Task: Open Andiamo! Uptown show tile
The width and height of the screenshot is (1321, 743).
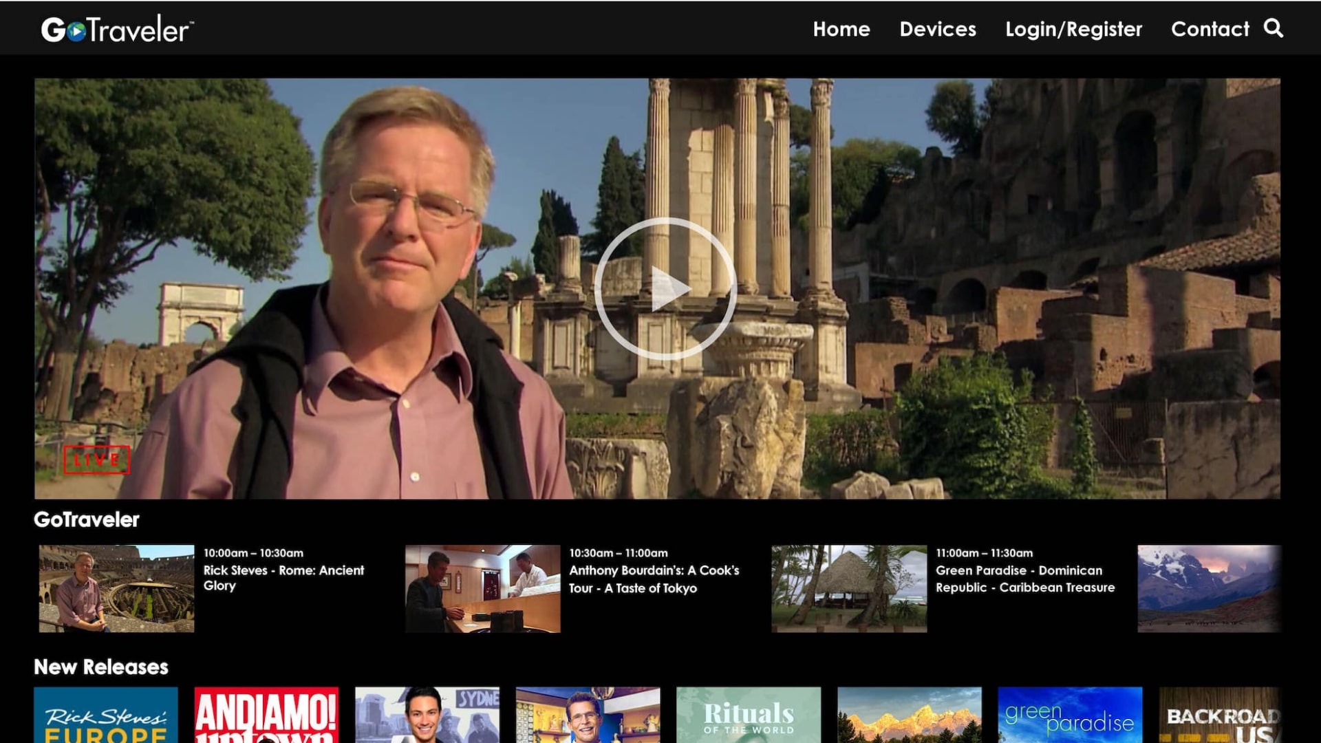Action: tap(266, 715)
